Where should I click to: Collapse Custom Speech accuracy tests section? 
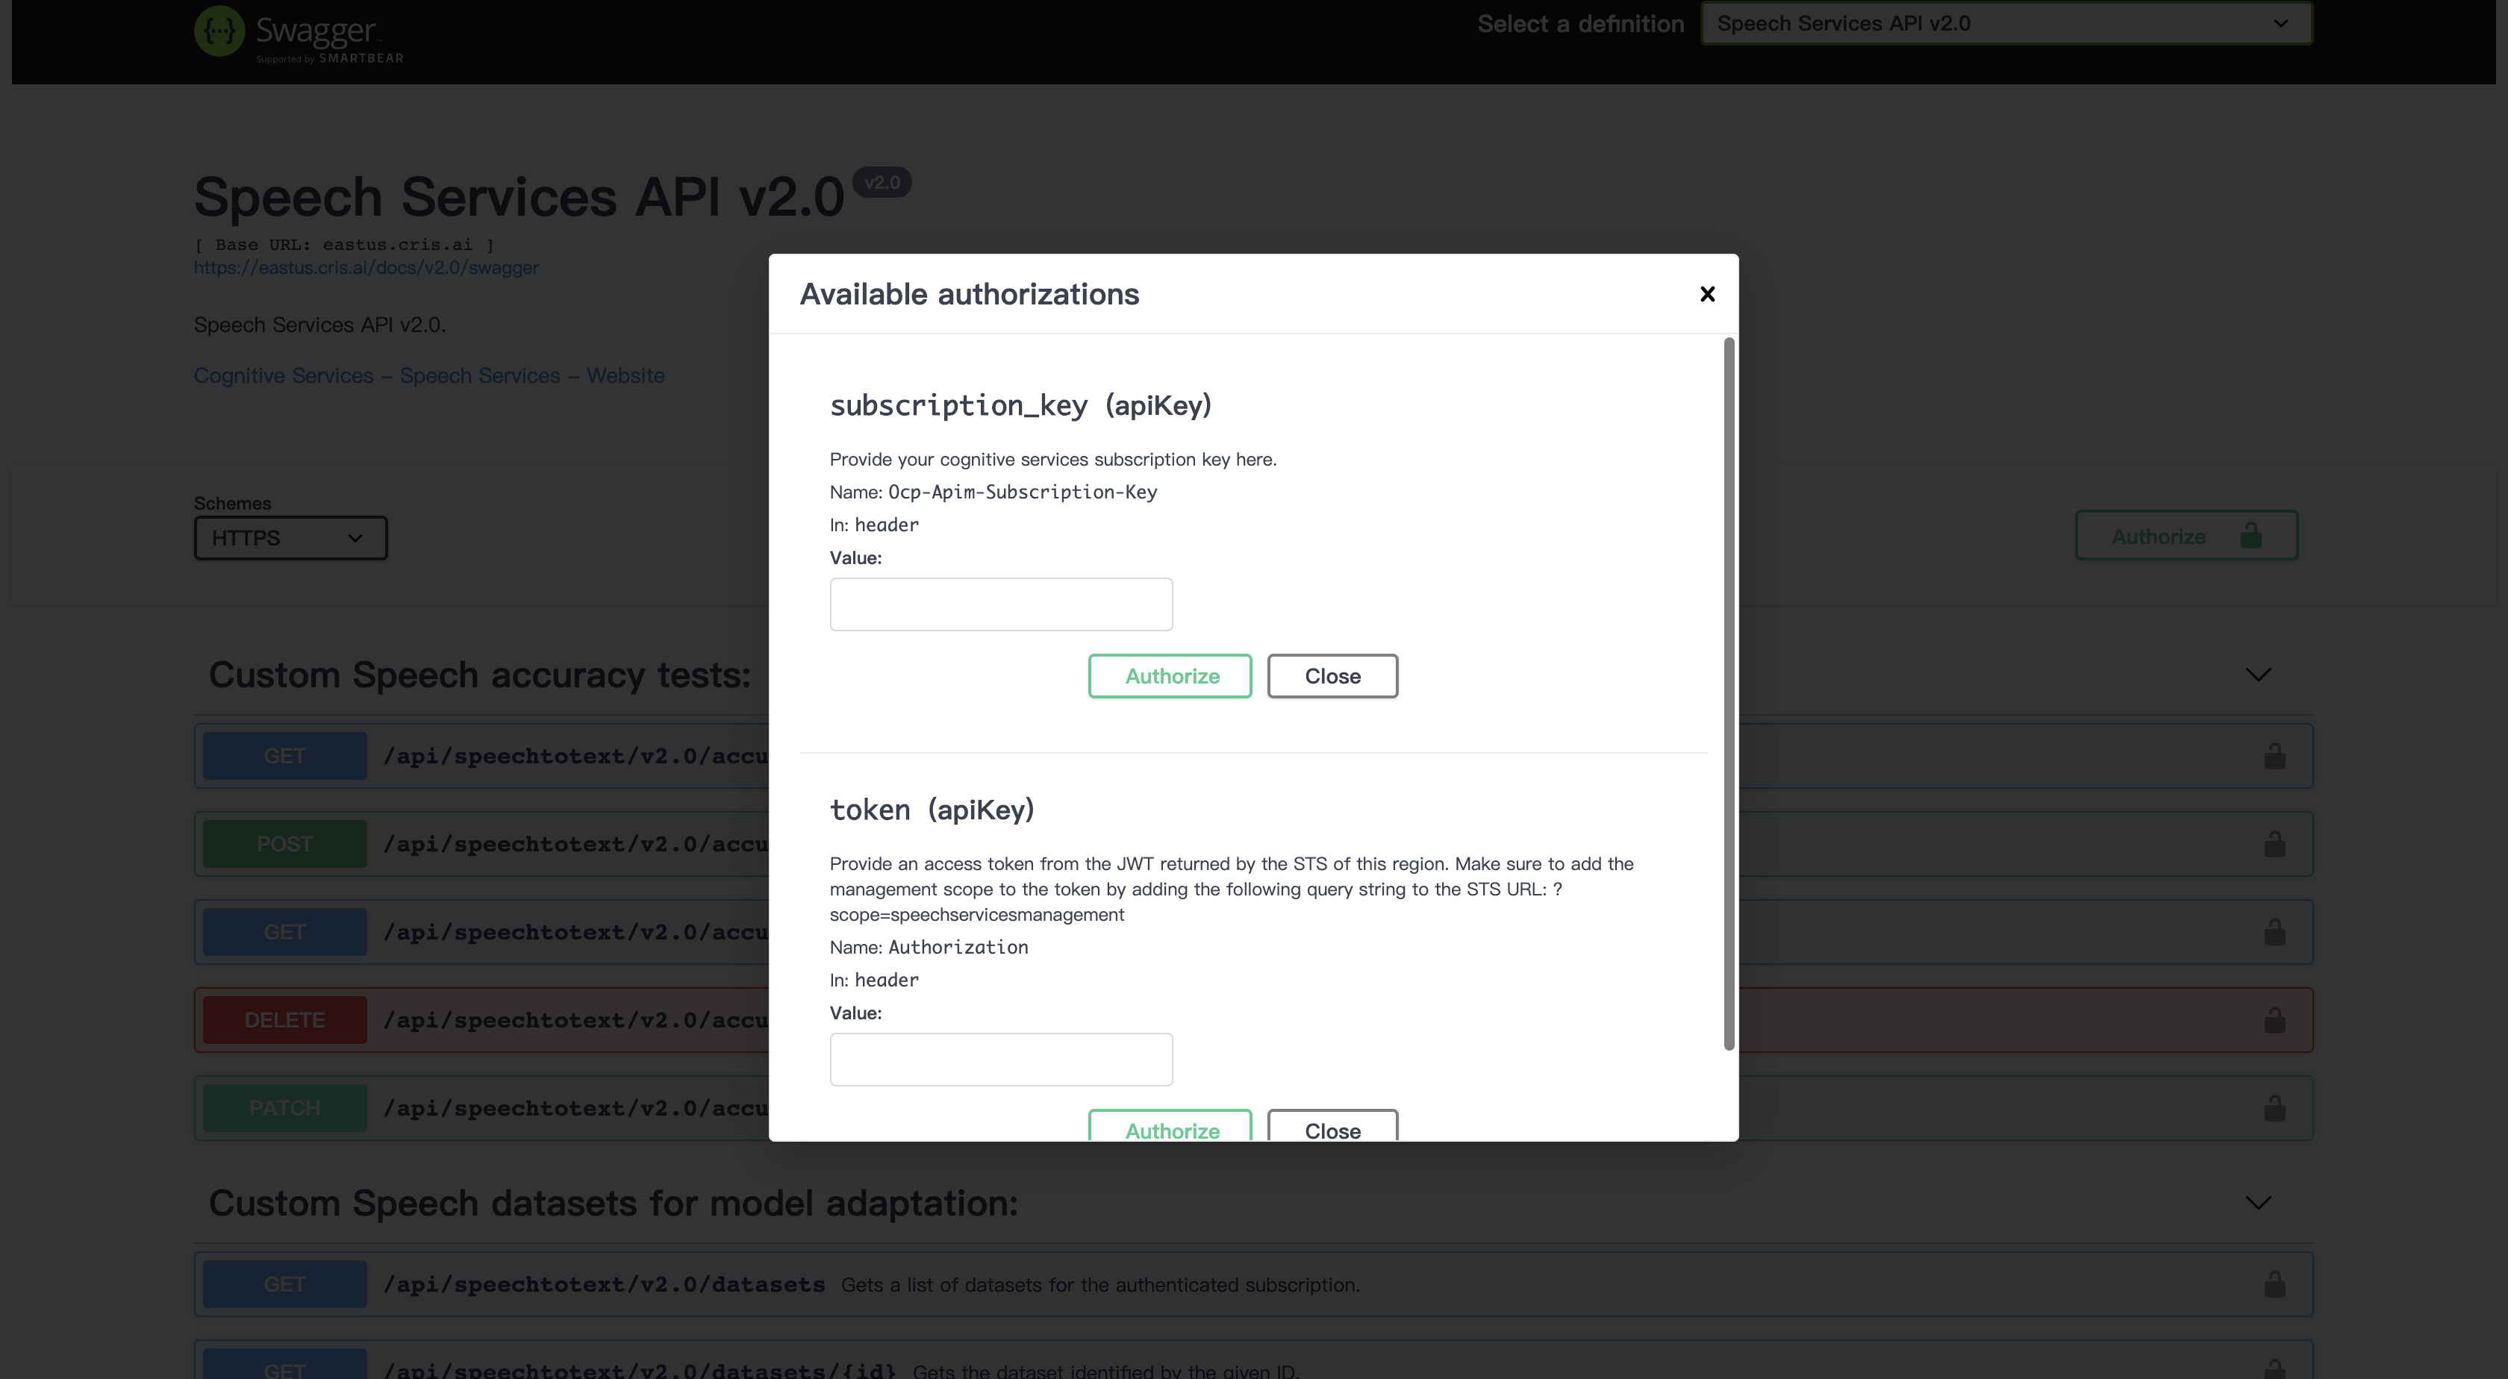point(2258,675)
